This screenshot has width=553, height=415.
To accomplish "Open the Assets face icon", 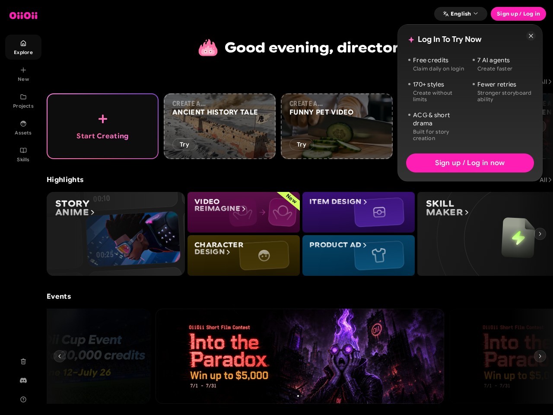I will [x=23, y=124].
